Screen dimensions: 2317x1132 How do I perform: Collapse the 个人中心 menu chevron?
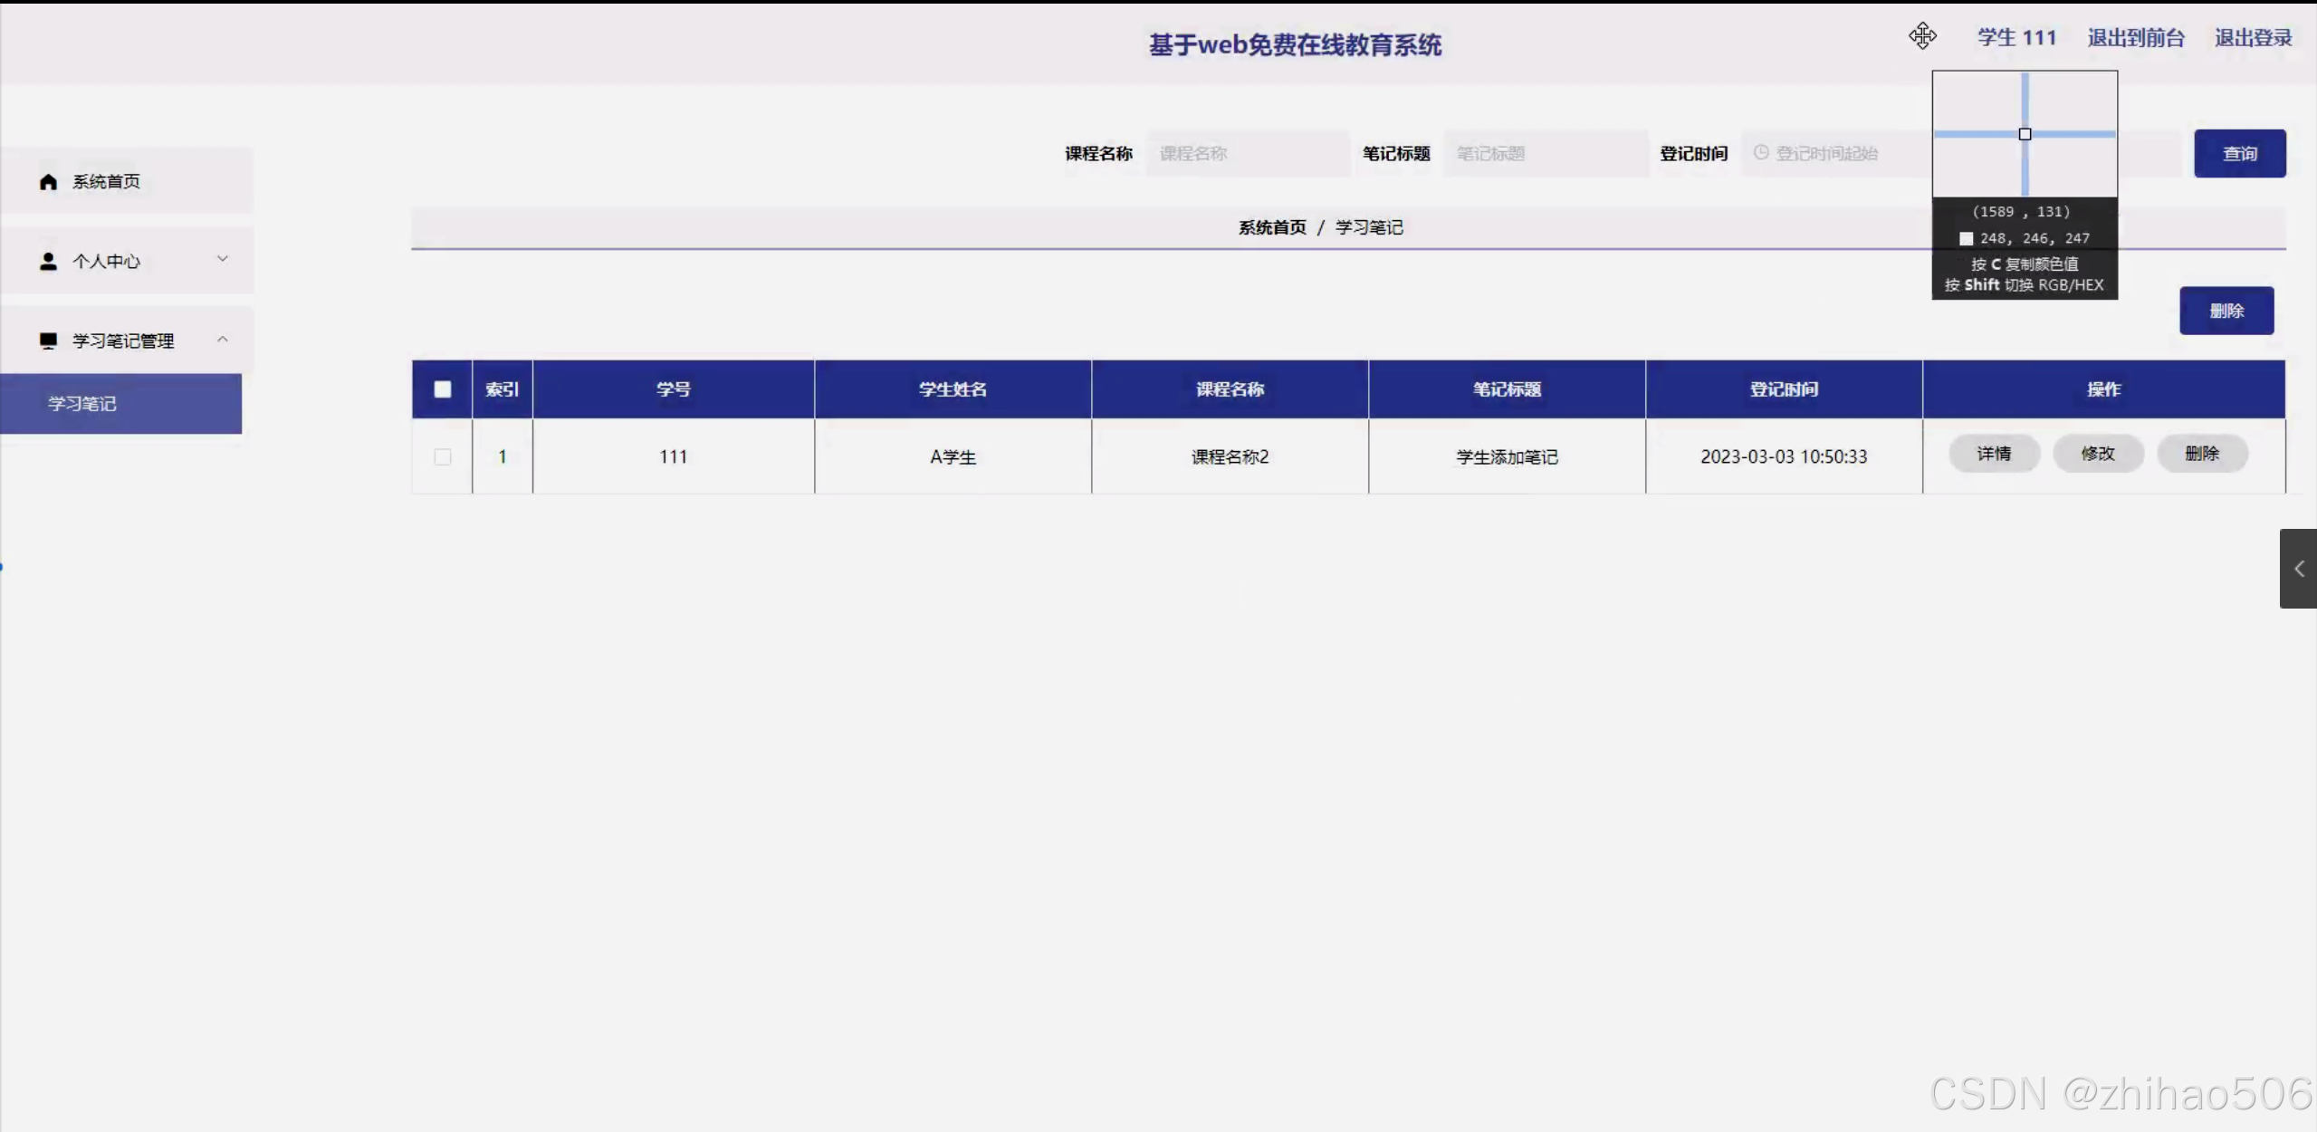(223, 259)
